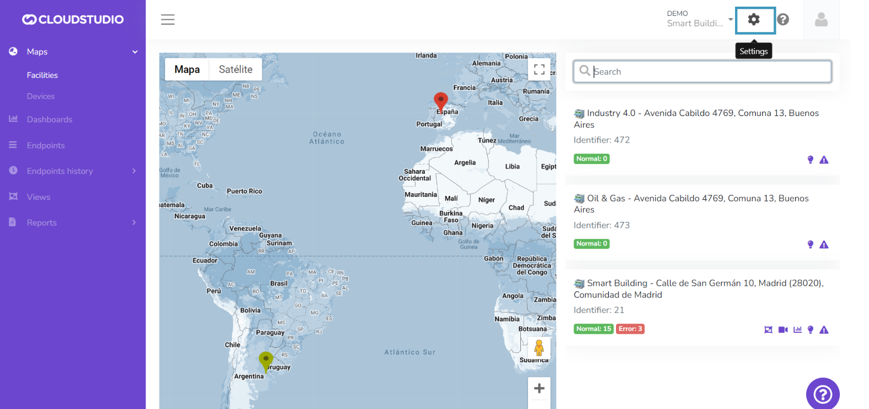Click lightbulb icon for Oil & Gas
The width and height of the screenshot is (869, 409).
click(x=810, y=244)
